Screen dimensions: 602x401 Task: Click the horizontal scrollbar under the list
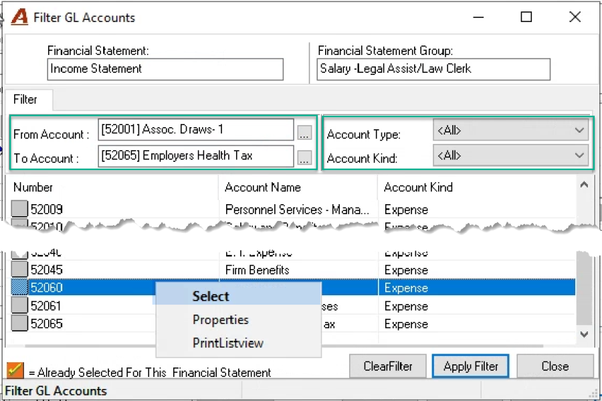pos(284,345)
